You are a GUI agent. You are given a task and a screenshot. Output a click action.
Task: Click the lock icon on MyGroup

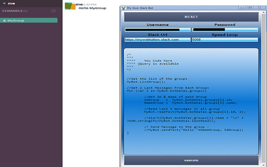4,20
